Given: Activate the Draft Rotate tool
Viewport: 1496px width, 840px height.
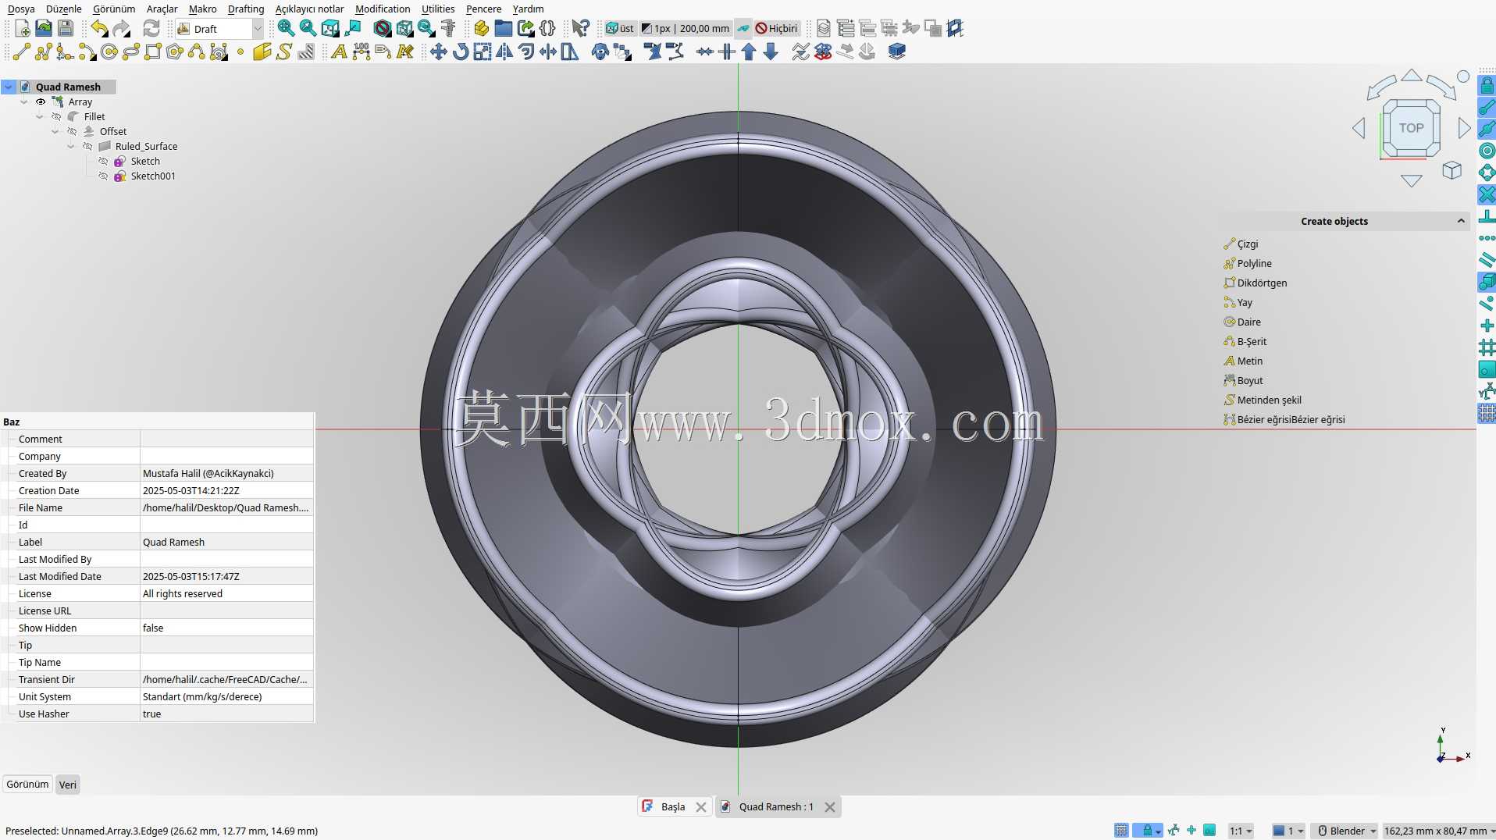Looking at the screenshot, I should tap(461, 52).
